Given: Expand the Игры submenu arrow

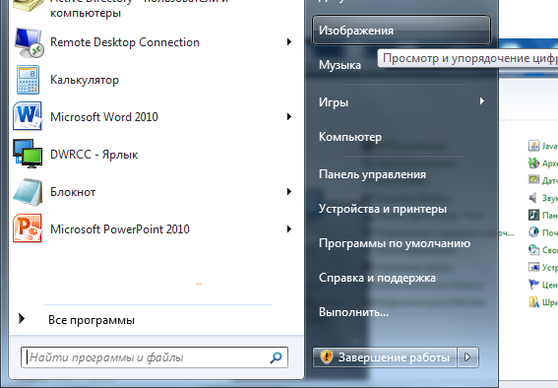Looking at the screenshot, I should click(482, 101).
